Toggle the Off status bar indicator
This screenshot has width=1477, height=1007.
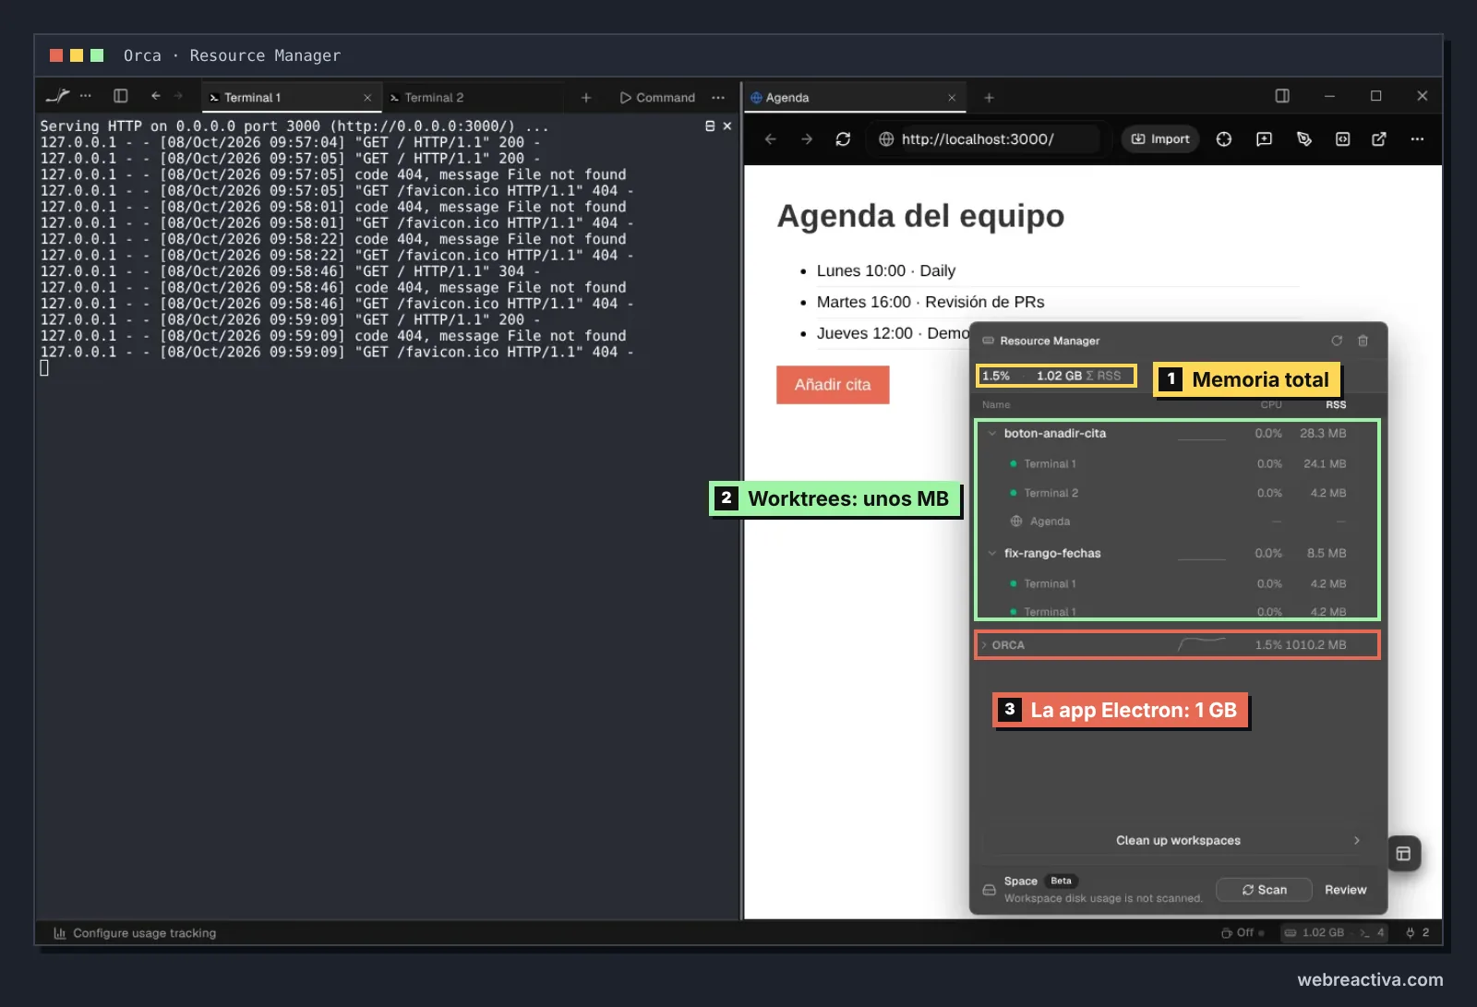coord(1243,933)
